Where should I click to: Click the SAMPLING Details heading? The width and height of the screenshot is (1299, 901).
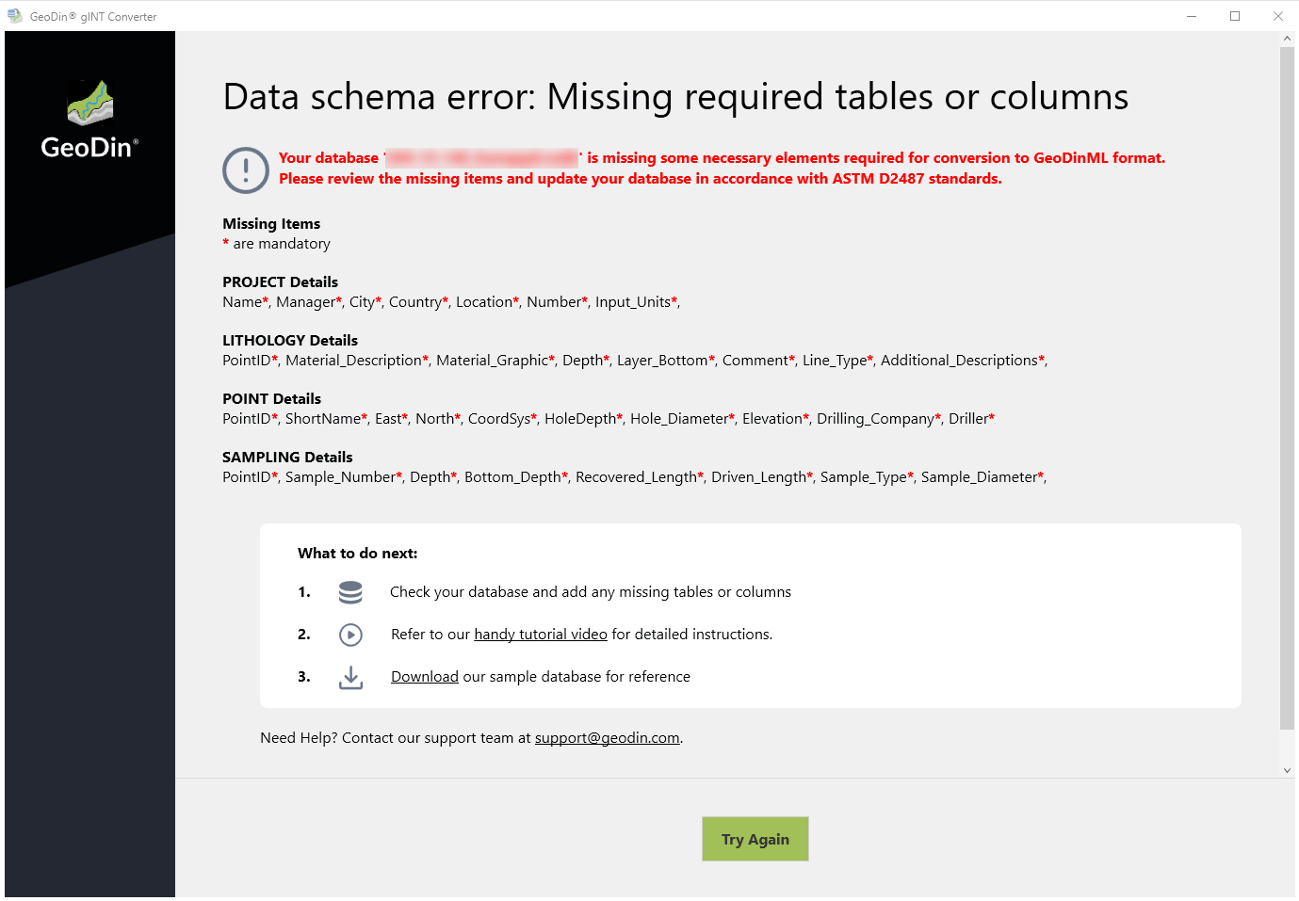pos(287,458)
